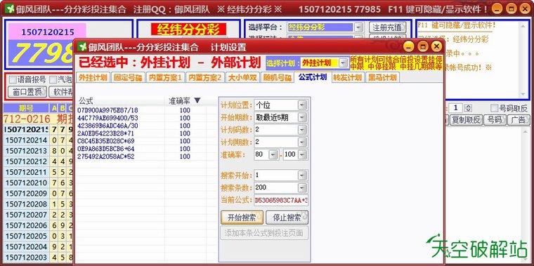
Task: Close the plan settings dialog
Action: [x=436, y=46]
